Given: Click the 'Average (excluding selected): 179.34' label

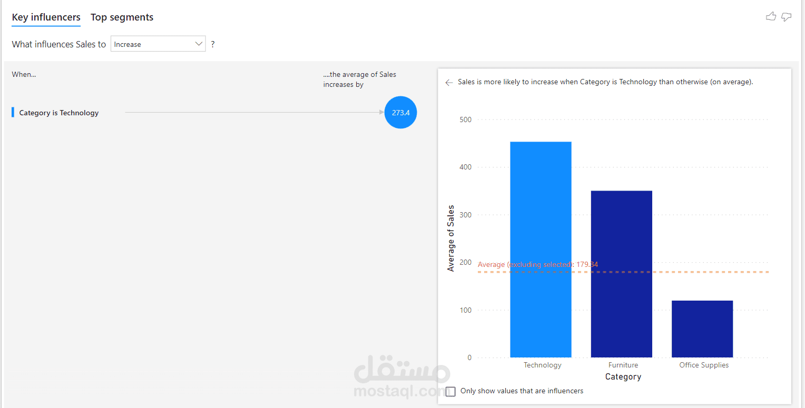Looking at the screenshot, I should (538, 264).
